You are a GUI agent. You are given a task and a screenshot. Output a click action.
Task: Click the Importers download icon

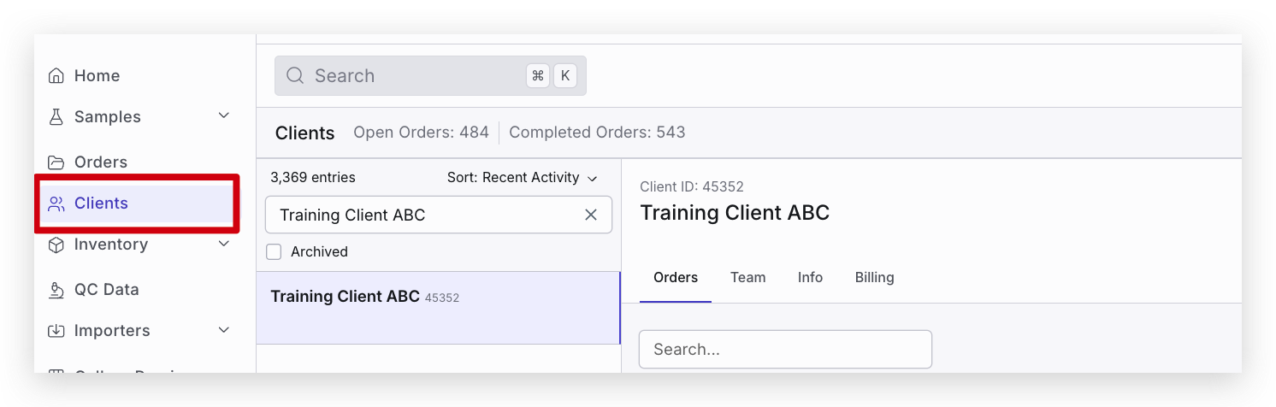click(x=56, y=331)
